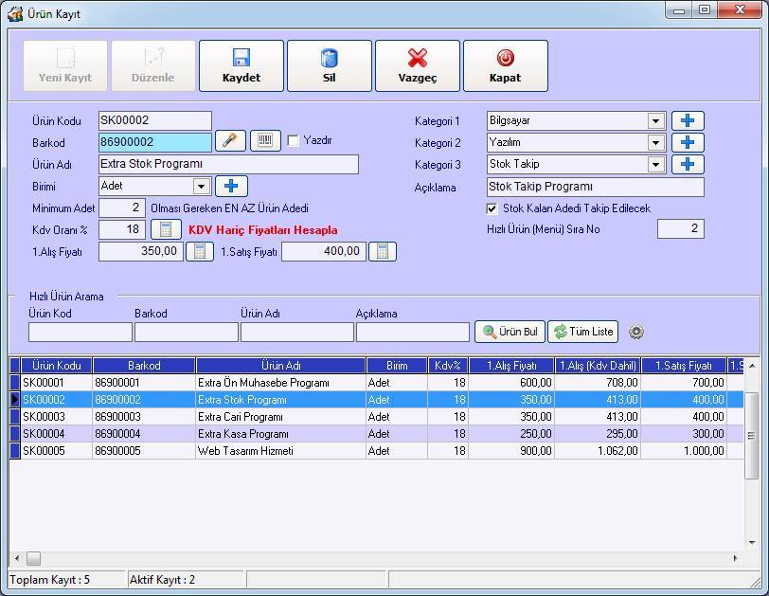Open the Birimi dropdown
Image resolution: width=769 pixels, height=596 pixels.
tap(201, 187)
